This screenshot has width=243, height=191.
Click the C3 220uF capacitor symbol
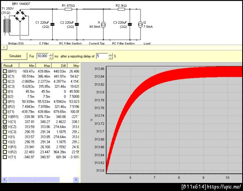[130, 24]
